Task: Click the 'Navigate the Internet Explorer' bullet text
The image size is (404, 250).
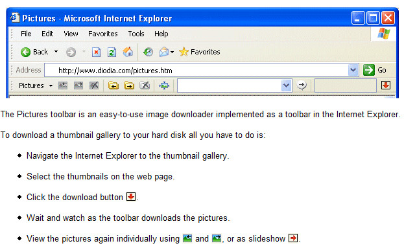Action: pyautogui.click(x=128, y=156)
